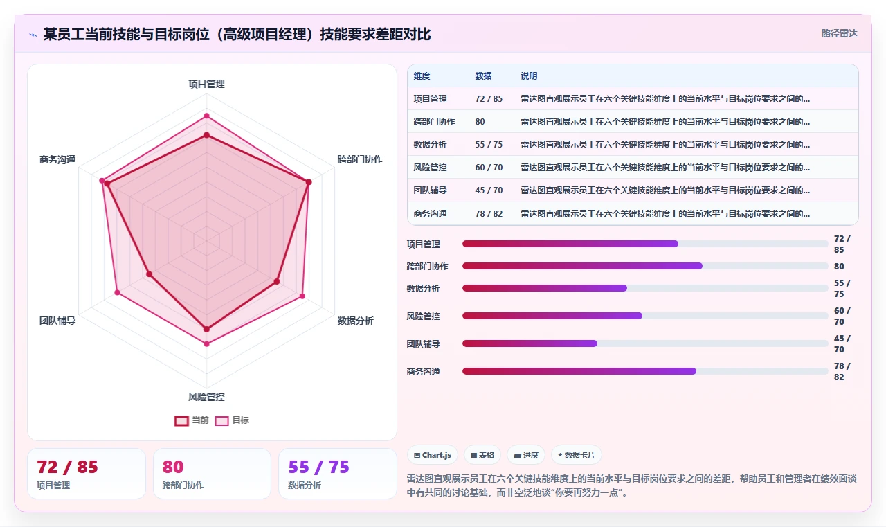This screenshot has height=527, width=886.
Task: Click the top 目标 data point on 项目管理 axis
Action: 206,116
